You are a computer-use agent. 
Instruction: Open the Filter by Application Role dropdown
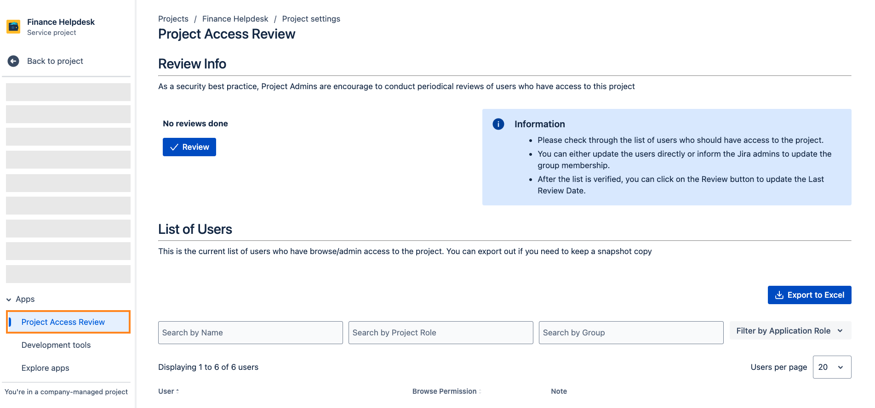(789, 330)
